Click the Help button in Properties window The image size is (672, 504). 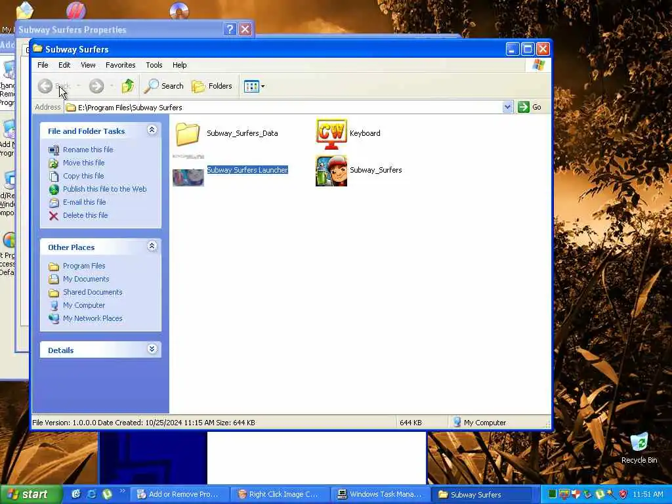pos(230,29)
